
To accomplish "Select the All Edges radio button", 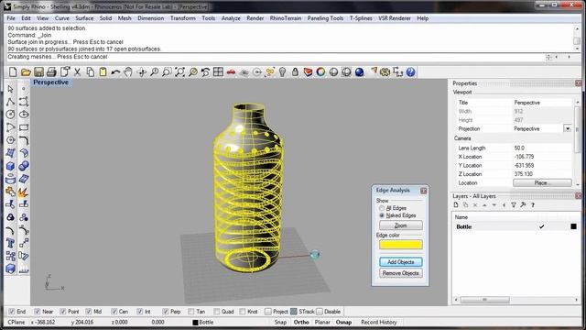I will coord(382,208).
